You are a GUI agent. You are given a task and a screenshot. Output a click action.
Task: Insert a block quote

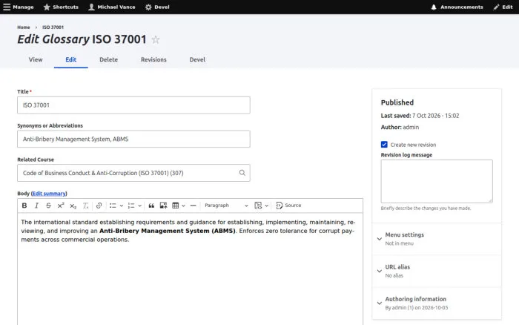[x=151, y=206]
